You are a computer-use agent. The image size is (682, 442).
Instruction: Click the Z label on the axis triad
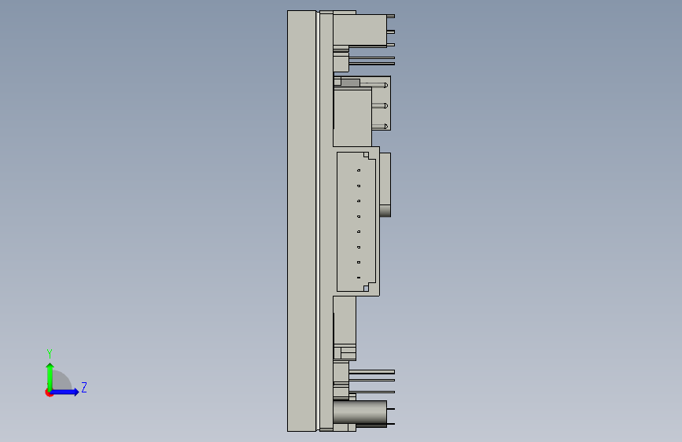(x=84, y=387)
